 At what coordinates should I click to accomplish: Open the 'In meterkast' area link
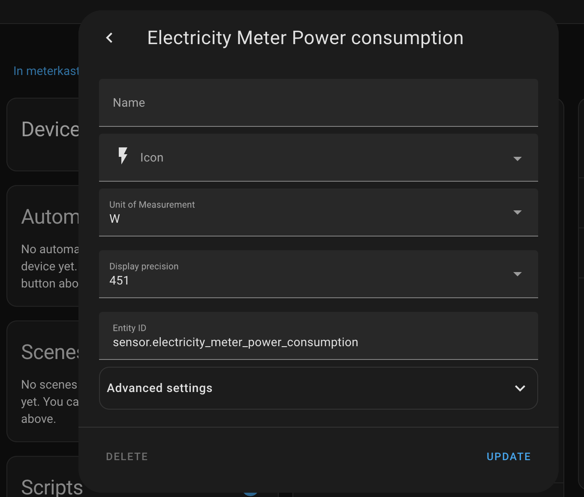46,71
